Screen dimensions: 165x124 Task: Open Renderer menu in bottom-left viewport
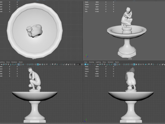point(14,62)
